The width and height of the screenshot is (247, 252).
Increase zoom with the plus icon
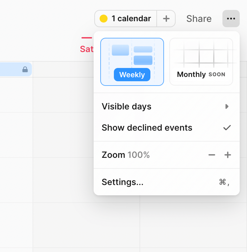click(228, 155)
